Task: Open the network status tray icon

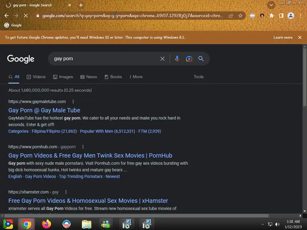Action: coord(270,224)
